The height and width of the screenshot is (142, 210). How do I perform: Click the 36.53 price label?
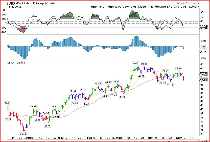[x=48, y=126]
